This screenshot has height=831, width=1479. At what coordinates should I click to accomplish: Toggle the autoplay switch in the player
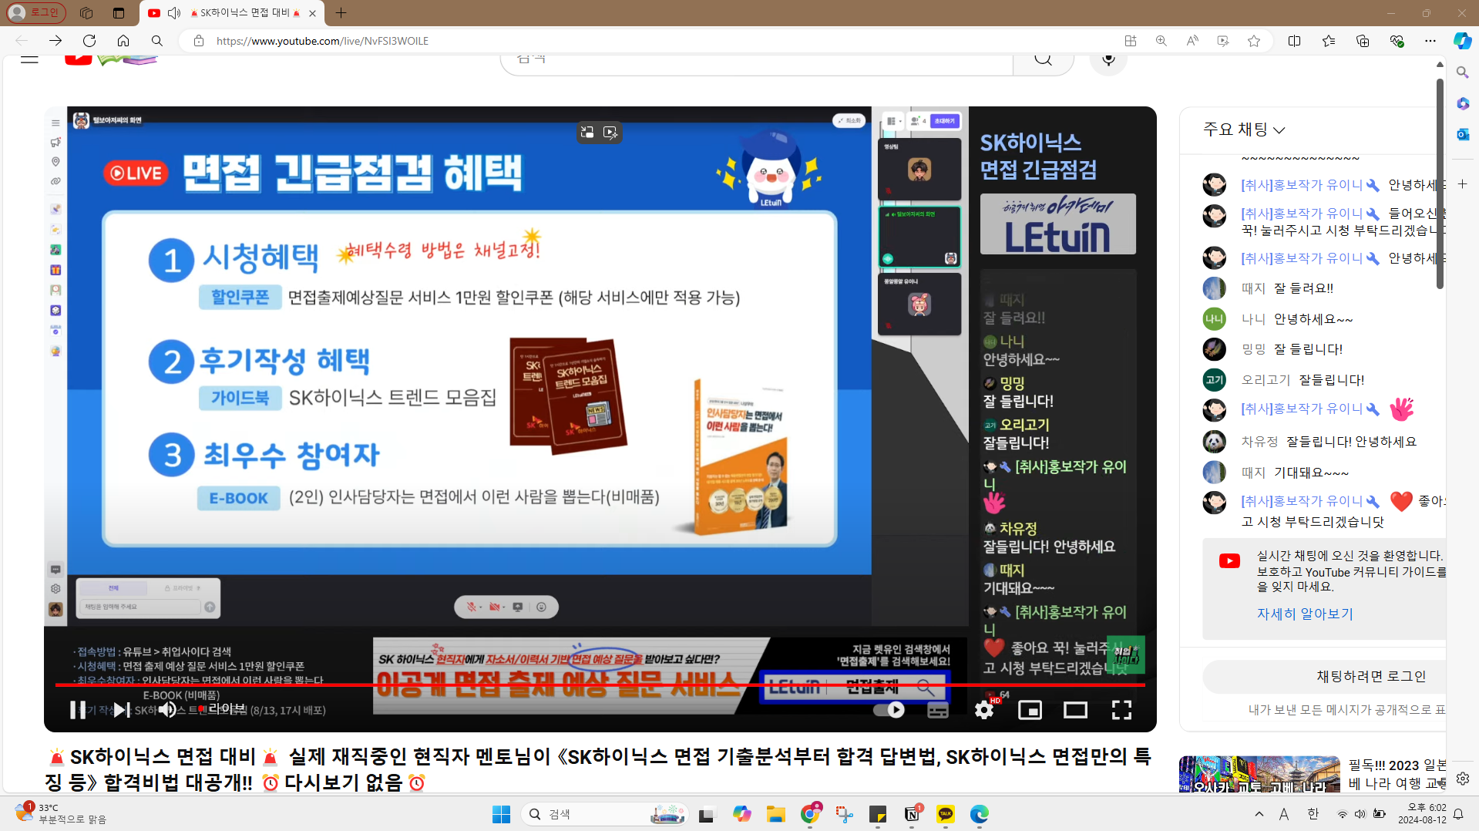(889, 709)
